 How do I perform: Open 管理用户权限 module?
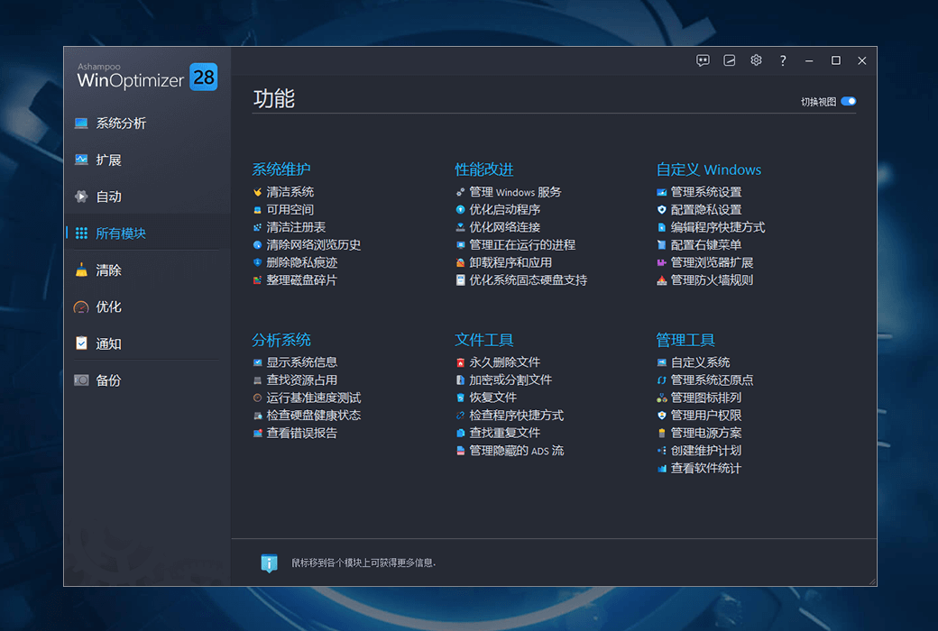click(706, 415)
